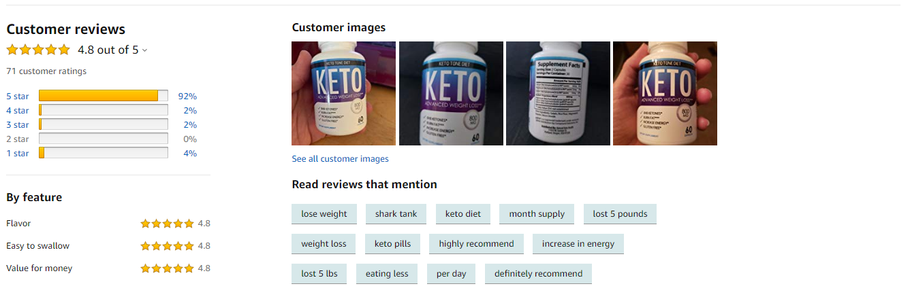
Task: Select the "shark tank" review tag
Action: [396, 214]
